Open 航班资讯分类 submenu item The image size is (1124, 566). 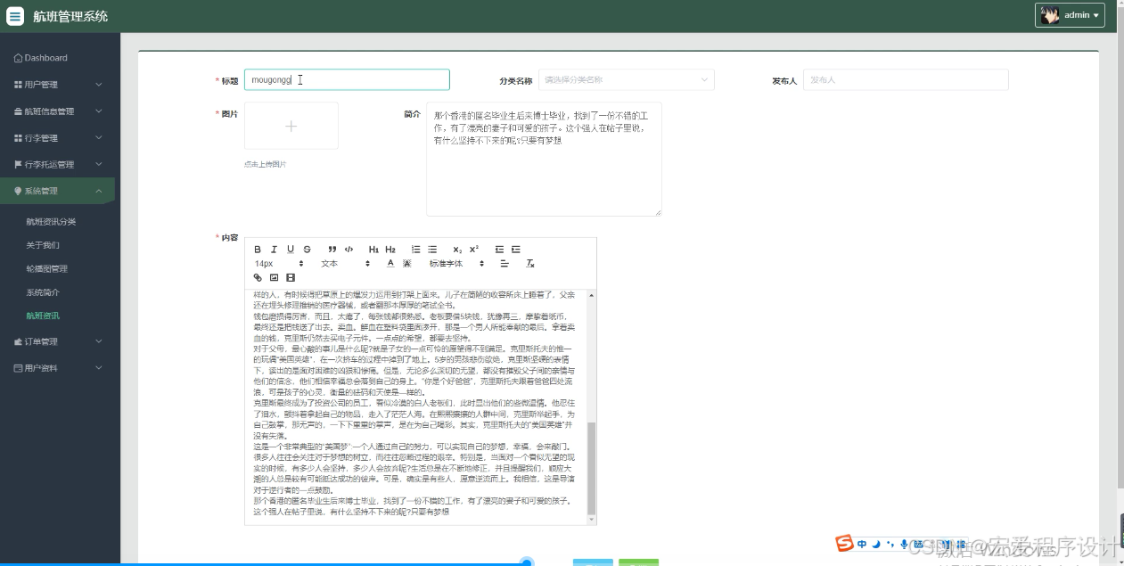(51, 221)
